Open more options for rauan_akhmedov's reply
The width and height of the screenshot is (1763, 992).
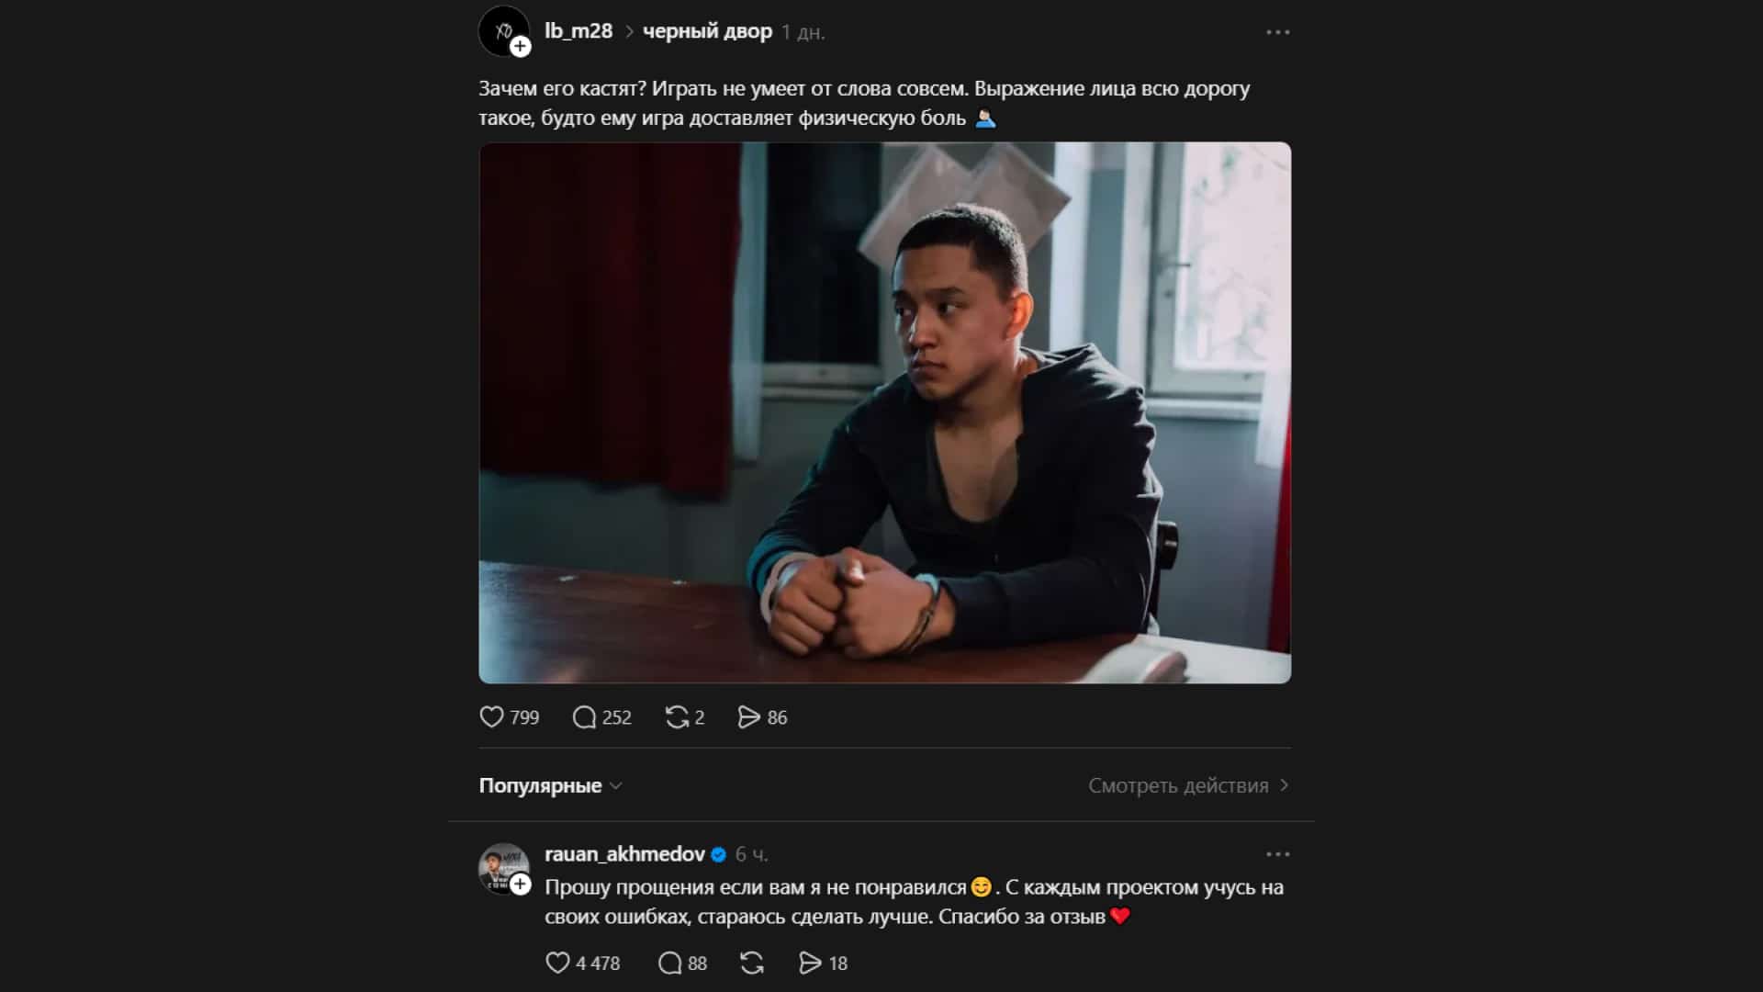coord(1277,854)
